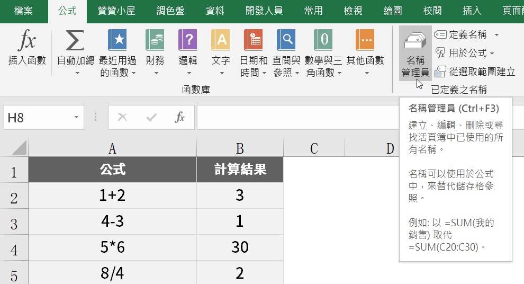Switch to the 檢視 ribbon tab
The height and width of the screenshot is (284, 524).
click(353, 11)
